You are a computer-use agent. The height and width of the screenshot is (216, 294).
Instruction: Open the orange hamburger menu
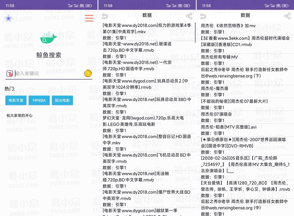[x=89, y=18]
